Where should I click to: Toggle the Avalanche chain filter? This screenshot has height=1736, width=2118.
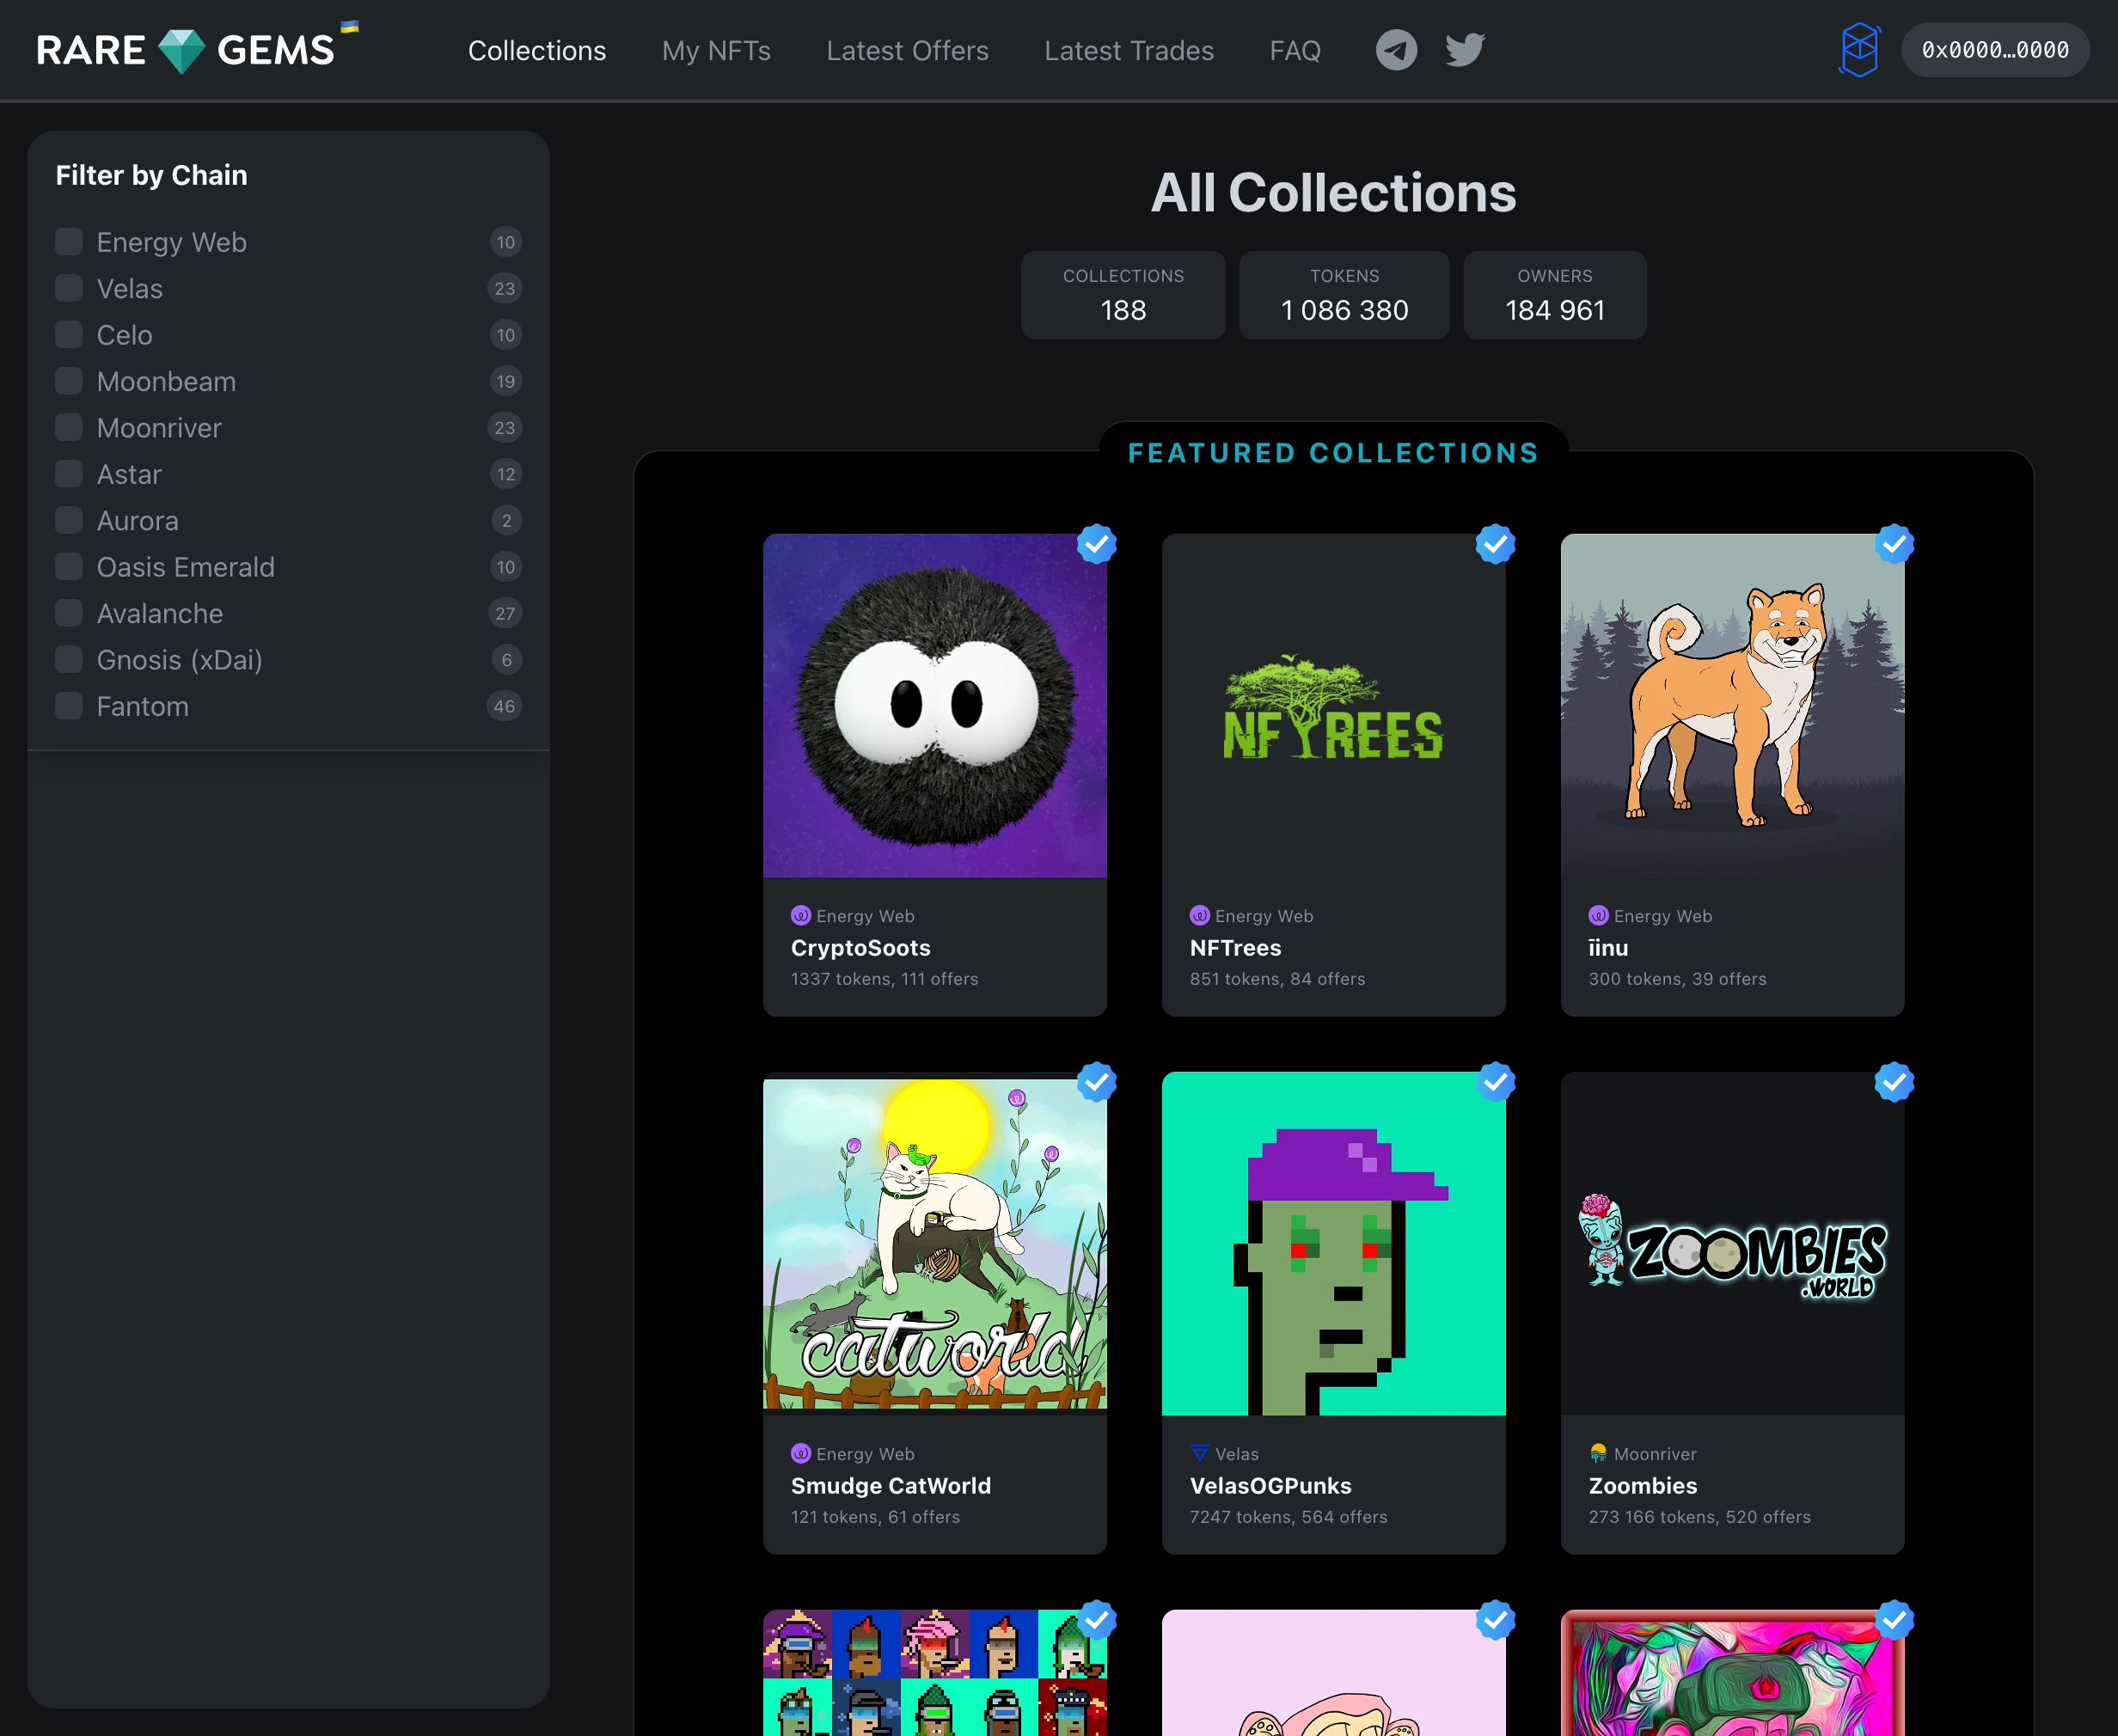(x=69, y=613)
